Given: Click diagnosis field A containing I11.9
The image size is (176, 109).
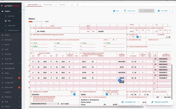Looking at the screenshot, I should (40, 43).
